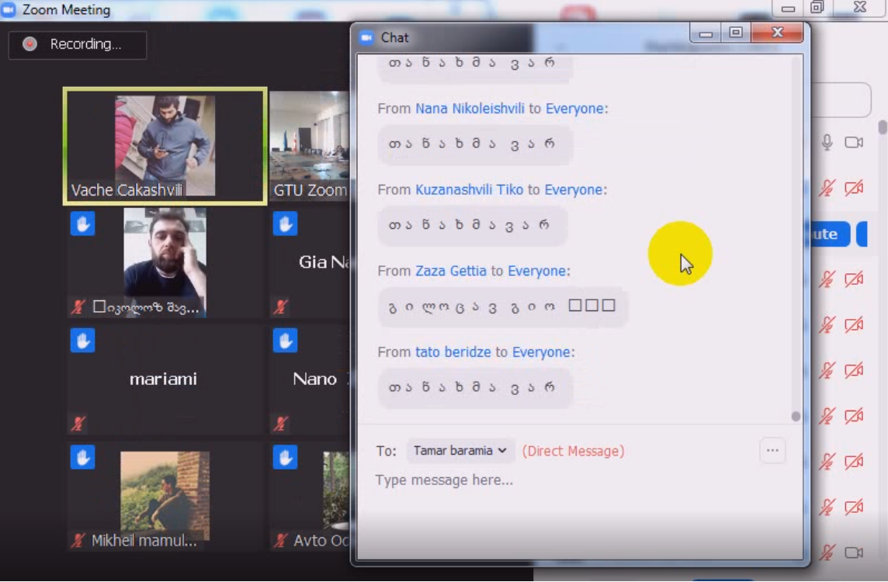Click muted mic icon on Nano tile
This screenshot has width=888, height=582.
point(281,423)
